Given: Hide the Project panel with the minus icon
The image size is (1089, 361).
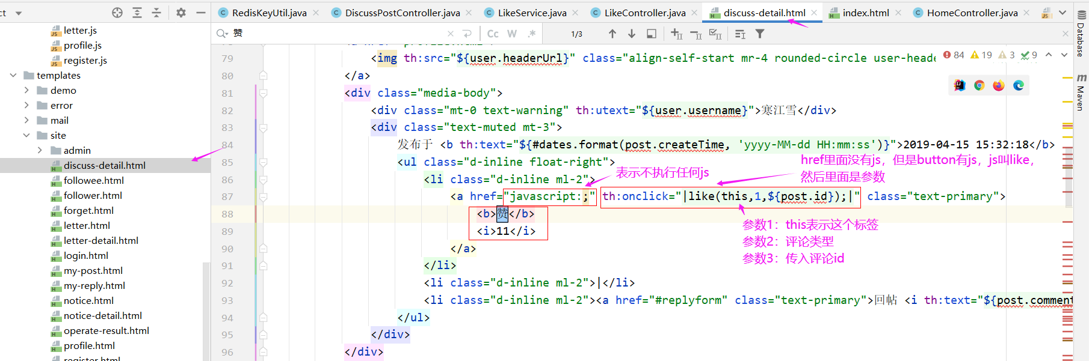Looking at the screenshot, I should pyautogui.click(x=201, y=13).
